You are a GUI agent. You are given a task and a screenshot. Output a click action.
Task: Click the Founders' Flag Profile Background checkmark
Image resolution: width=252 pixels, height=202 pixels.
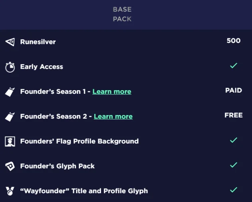(x=234, y=140)
